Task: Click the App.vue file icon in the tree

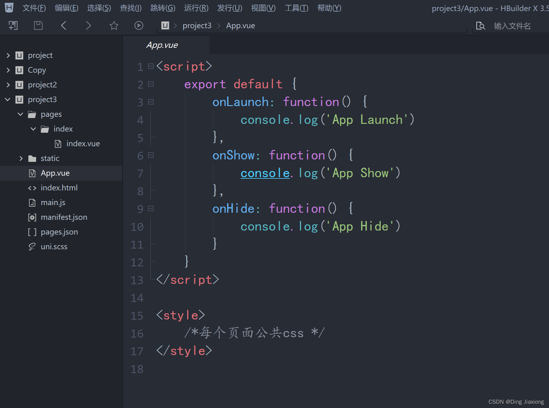Action: (x=32, y=173)
